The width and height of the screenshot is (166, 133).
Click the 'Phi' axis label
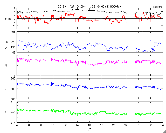pos(6,42)
